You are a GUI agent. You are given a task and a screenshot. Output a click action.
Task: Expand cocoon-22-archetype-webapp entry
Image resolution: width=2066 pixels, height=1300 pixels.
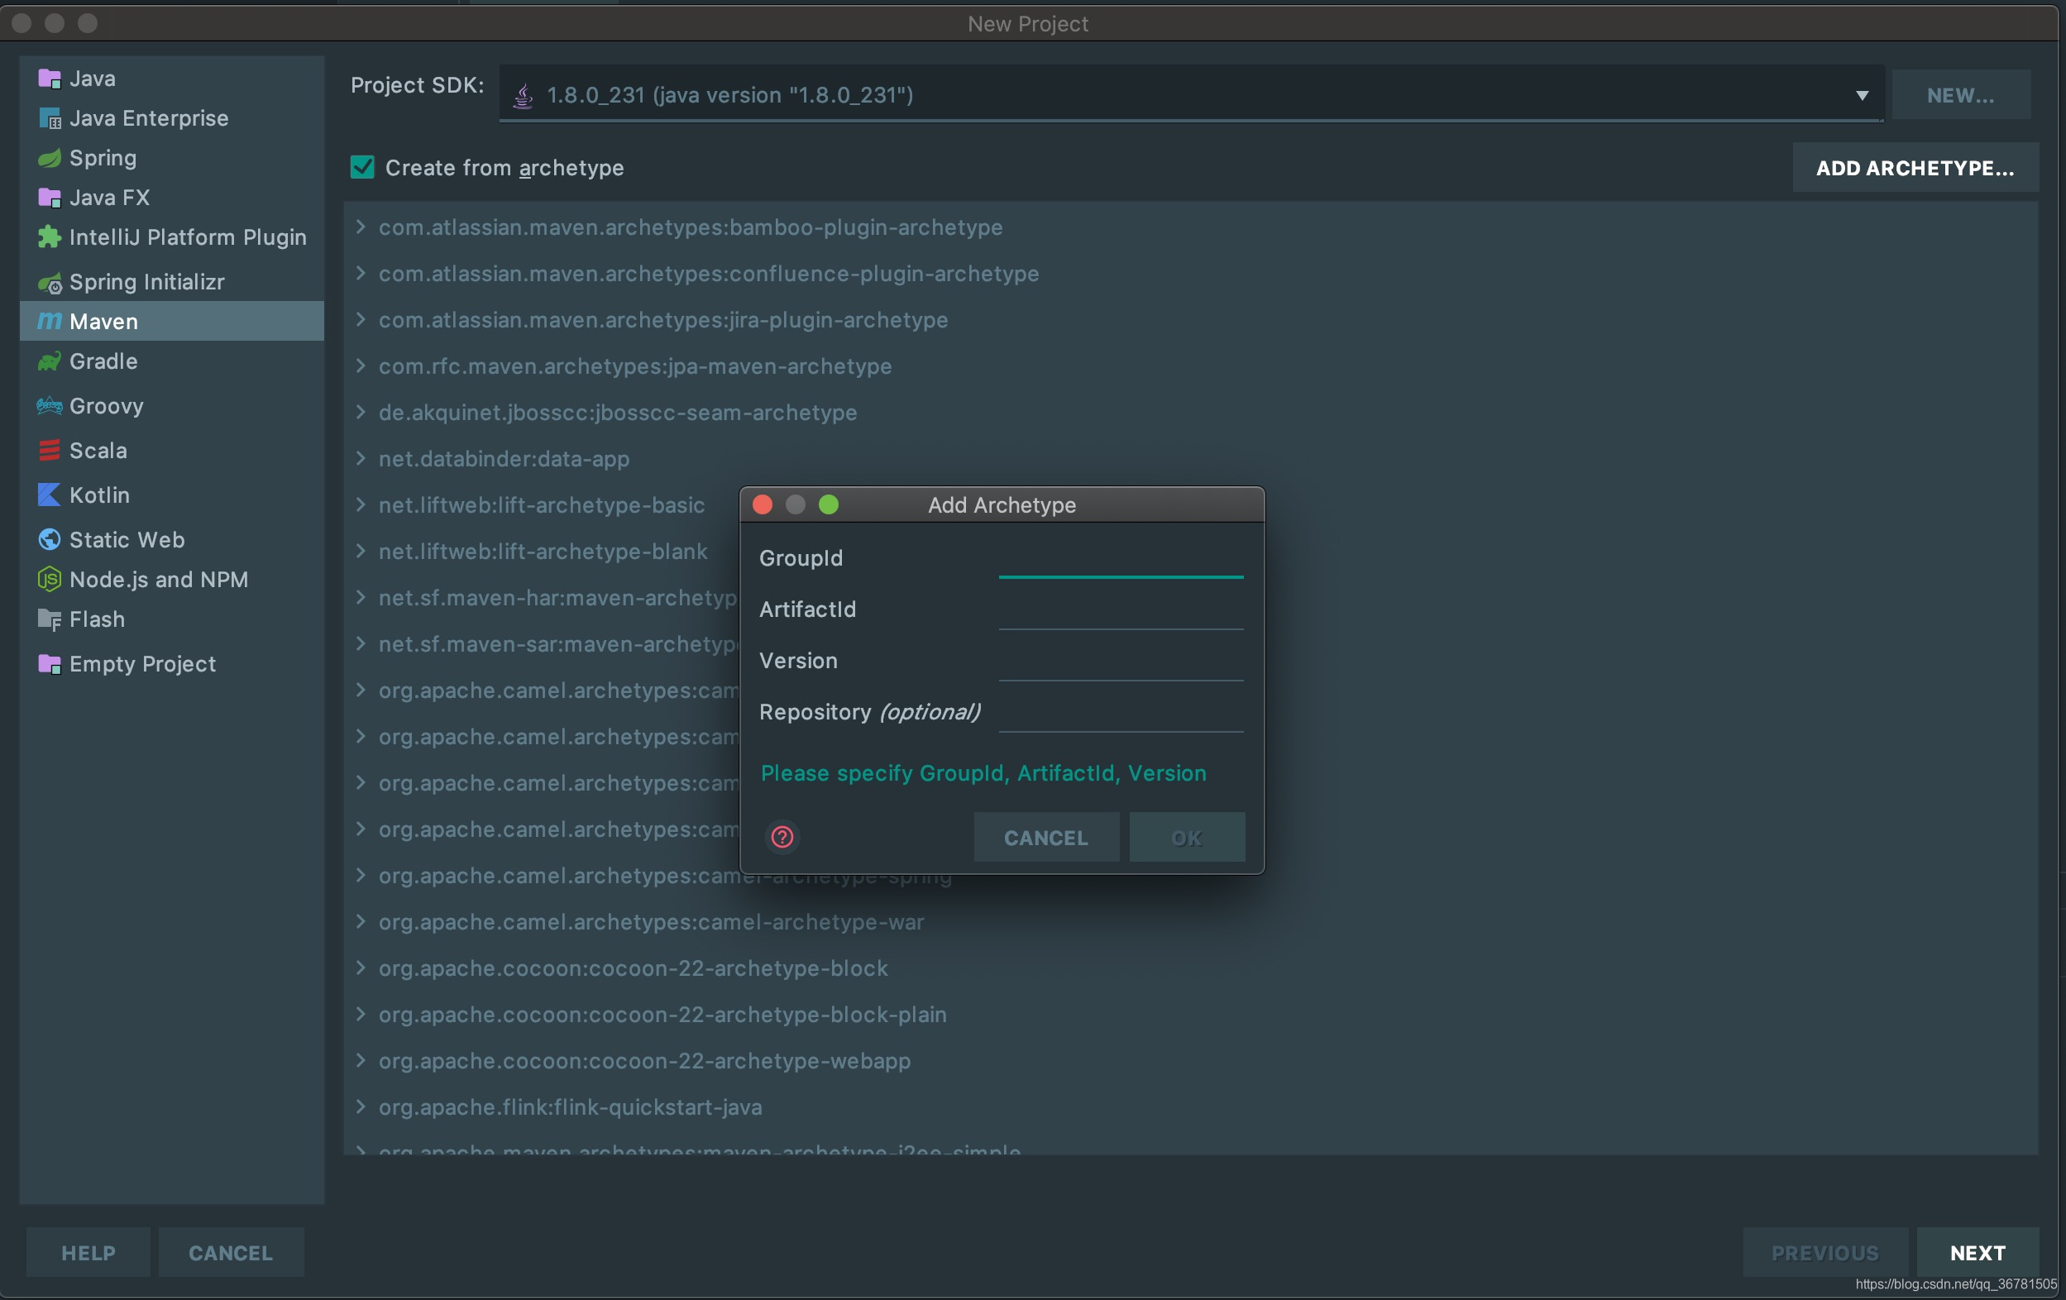[x=361, y=1061]
